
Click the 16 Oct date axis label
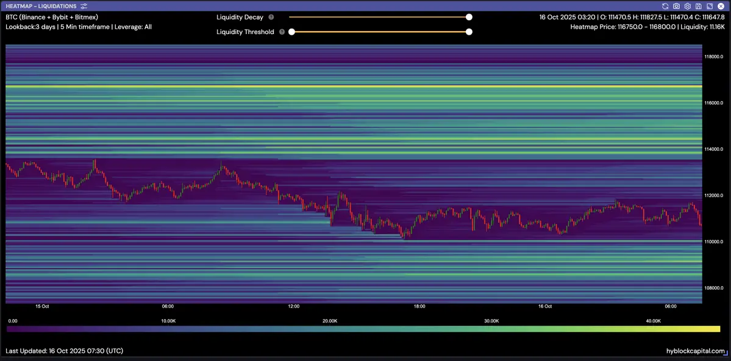click(544, 306)
